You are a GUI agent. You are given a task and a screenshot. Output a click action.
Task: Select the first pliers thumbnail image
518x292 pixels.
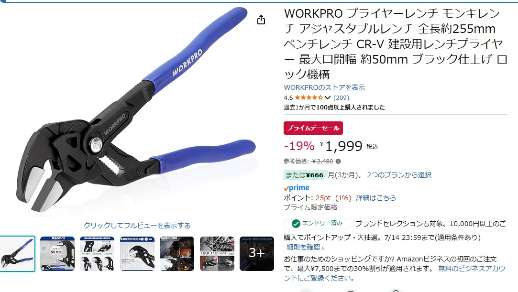coord(17,254)
